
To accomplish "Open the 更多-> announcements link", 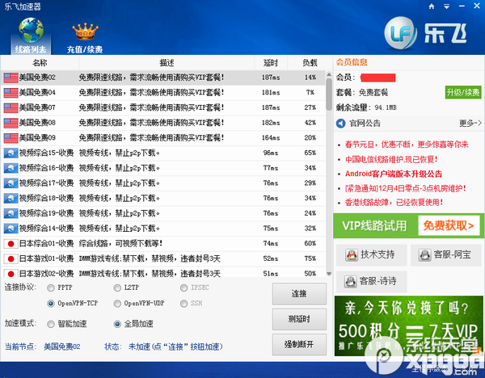I will pos(470,124).
